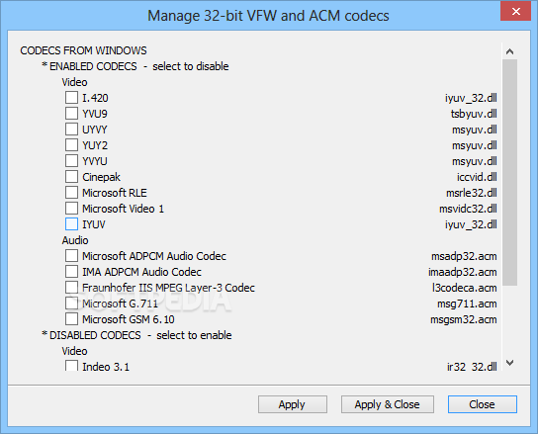Check Microsoft ADPCM Audio Codec box
The height and width of the screenshot is (434, 538).
71,256
